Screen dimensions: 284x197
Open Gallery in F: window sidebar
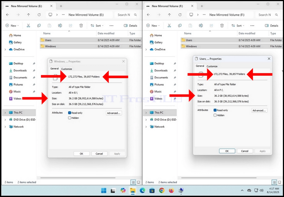pyautogui.click(x=156, y=42)
